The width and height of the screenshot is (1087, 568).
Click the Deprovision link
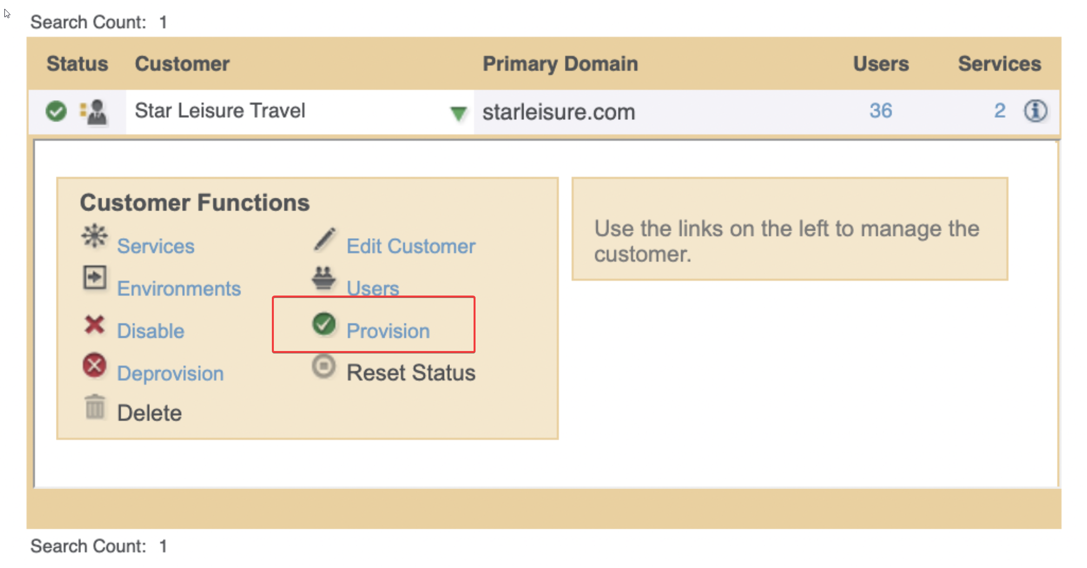pos(170,374)
